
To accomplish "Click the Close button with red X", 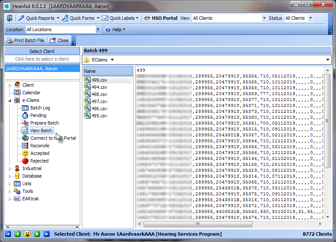I will pos(59,40).
